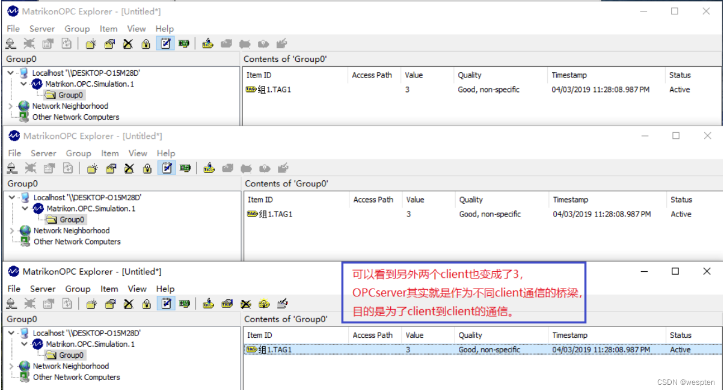Click the write values pencil icon, bottom window
Image resolution: width=724 pixels, height=392 pixels.
click(x=282, y=304)
